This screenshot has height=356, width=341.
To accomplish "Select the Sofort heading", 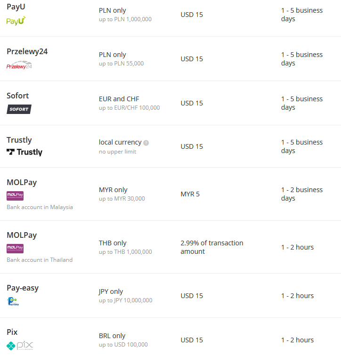I will [x=18, y=96].
